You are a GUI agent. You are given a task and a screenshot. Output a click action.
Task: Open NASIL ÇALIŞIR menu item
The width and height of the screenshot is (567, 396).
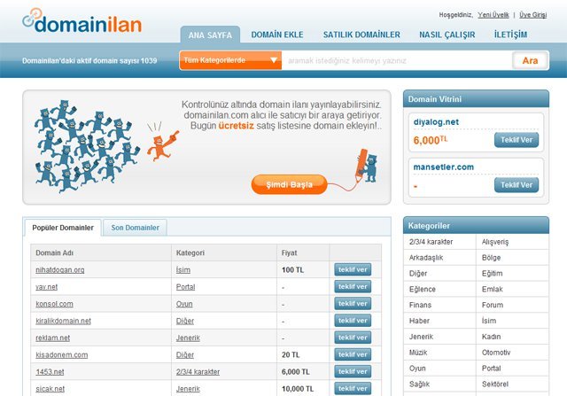(447, 35)
